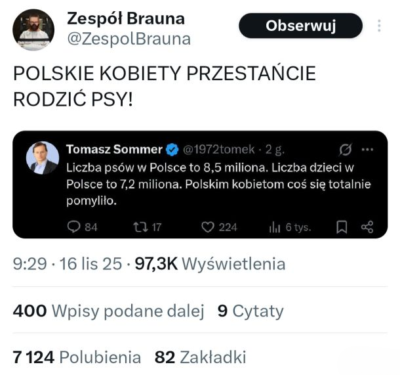Click the Obserwuj follow button
Image resolution: width=400 pixels, height=375 pixels.
point(300,26)
